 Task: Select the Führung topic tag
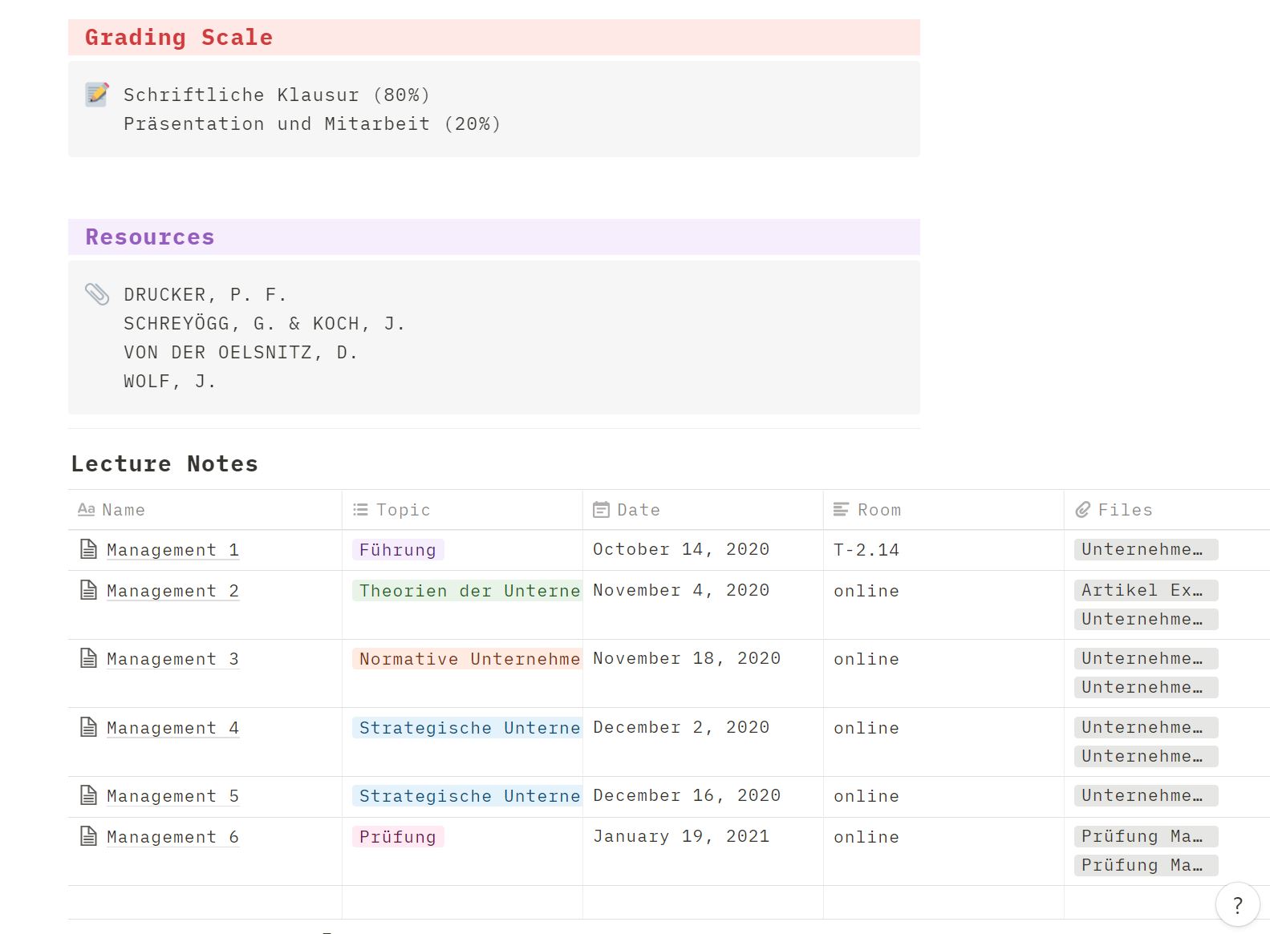(397, 550)
